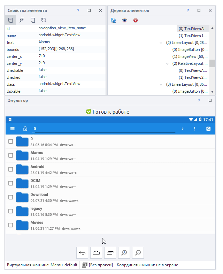
Task: Click the refresh icon in properties toolbar
Action: tap(44, 20)
